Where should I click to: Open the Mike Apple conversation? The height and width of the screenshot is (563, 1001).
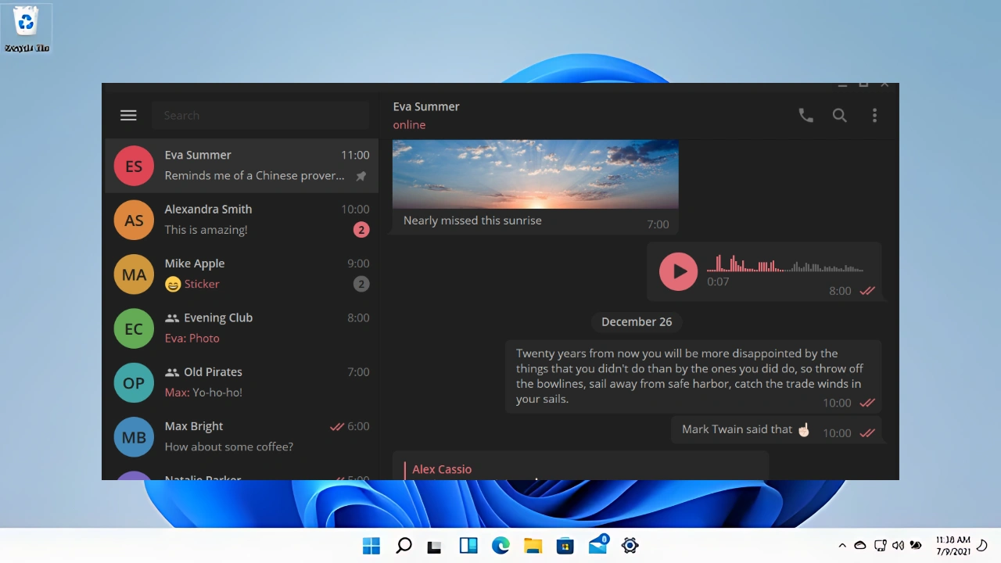[242, 274]
